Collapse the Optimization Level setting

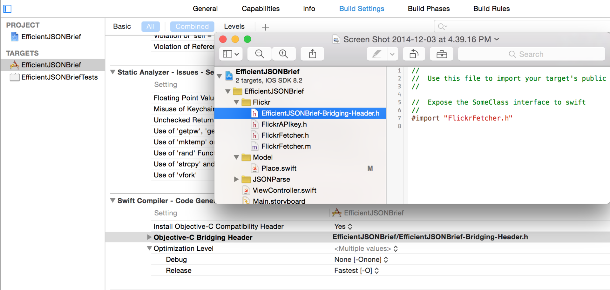(149, 248)
